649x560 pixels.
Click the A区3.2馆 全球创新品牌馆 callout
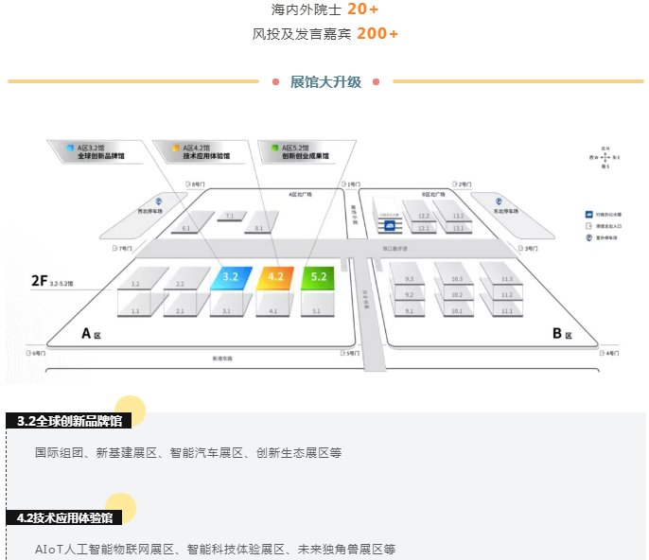coord(99,151)
